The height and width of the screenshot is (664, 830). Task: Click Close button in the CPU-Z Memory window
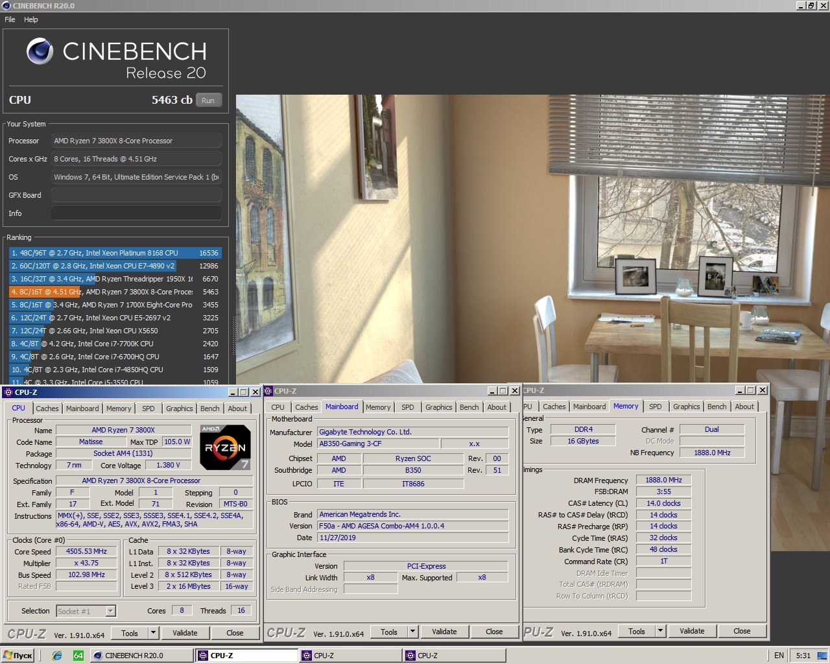pos(742,631)
